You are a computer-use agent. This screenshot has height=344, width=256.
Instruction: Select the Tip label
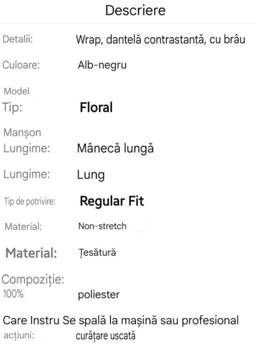point(13,107)
